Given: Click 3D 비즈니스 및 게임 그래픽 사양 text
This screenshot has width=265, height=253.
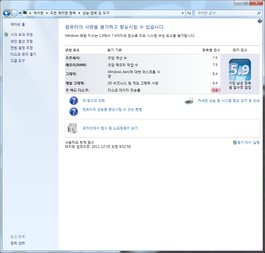Looking at the screenshot, I should (133, 83).
